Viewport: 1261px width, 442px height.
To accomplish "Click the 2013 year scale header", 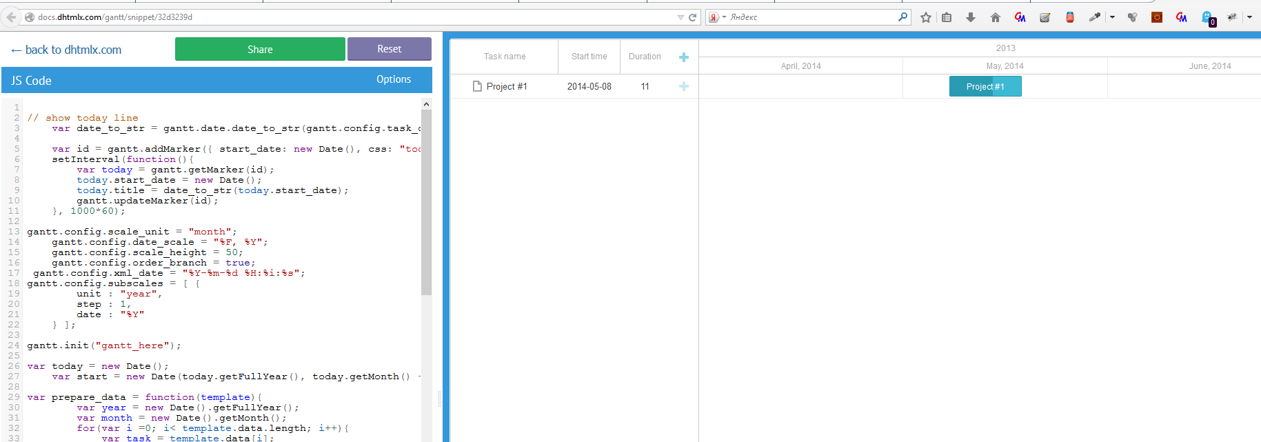I will pos(1006,48).
